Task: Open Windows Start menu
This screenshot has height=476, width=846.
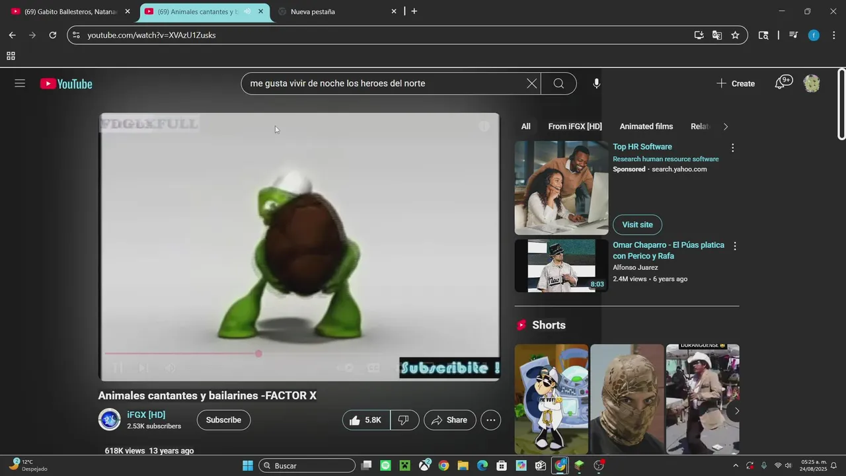Action: [x=247, y=465]
